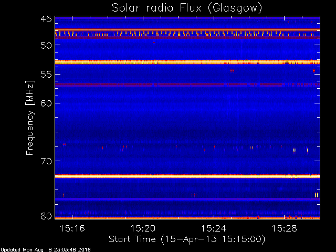Image resolution: width=336 pixels, height=252 pixels.
Task: Click the 80 frequency tick label
Action: pyautogui.click(x=46, y=216)
